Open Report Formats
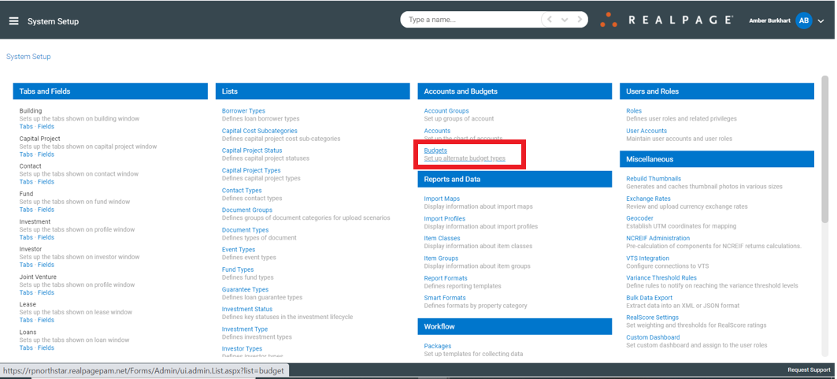Viewport: 837px width, 379px height. click(446, 278)
